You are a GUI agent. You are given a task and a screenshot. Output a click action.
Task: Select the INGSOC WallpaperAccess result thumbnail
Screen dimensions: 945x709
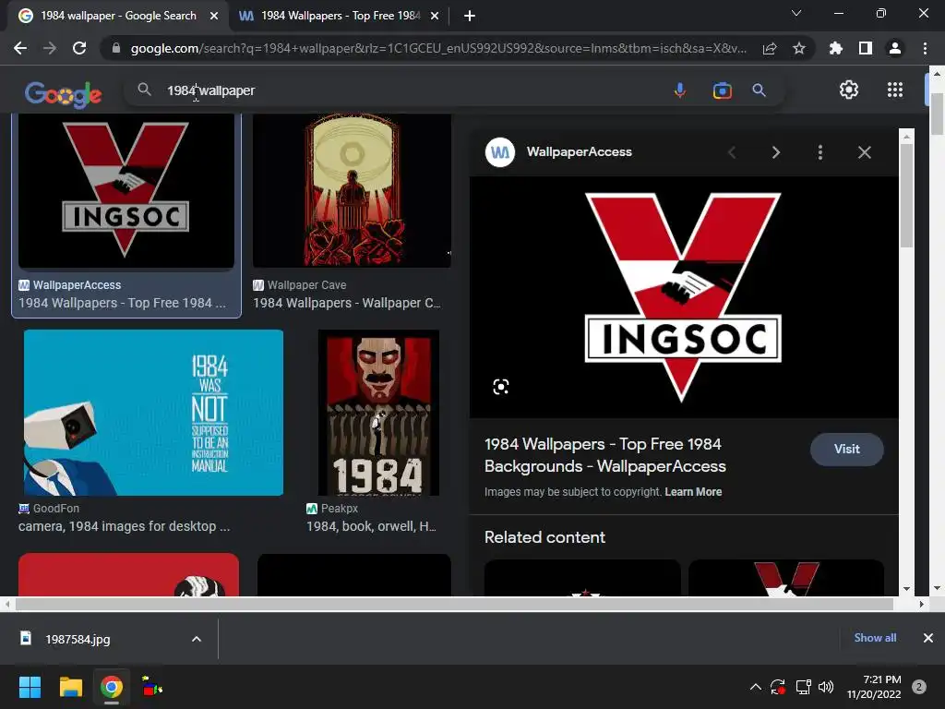coord(126,190)
